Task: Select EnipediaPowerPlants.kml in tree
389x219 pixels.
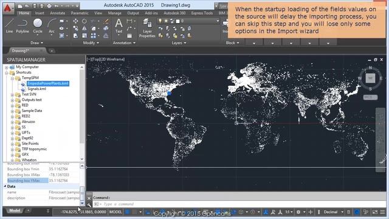Action: 48,83
